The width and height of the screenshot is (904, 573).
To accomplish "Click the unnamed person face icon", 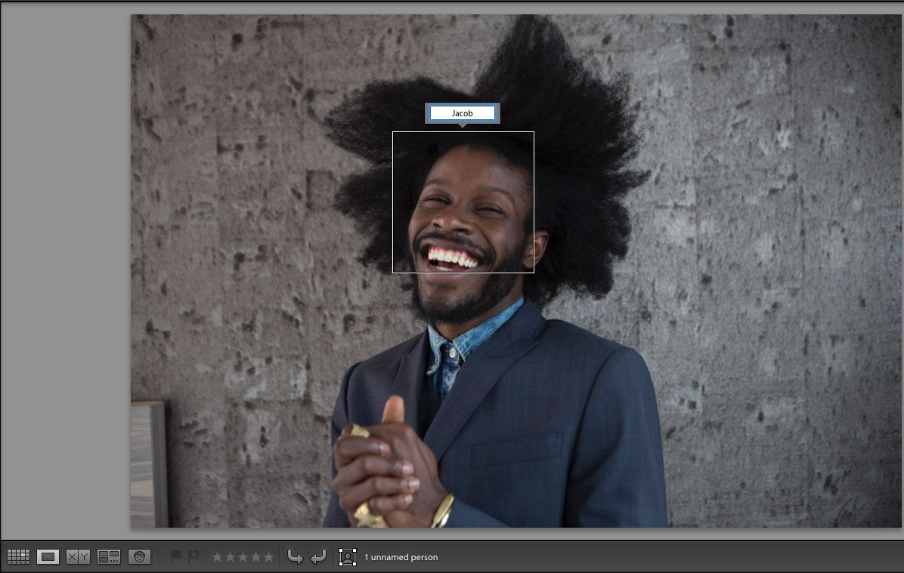I will tap(348, 556).
